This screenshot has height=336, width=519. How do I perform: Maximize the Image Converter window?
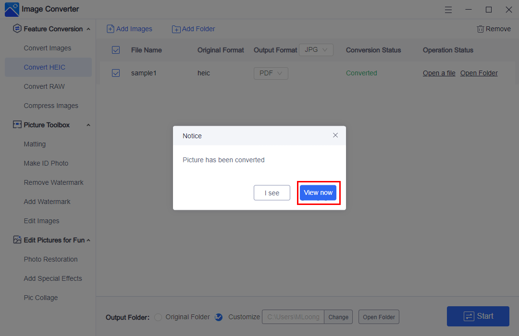[489, 10]
